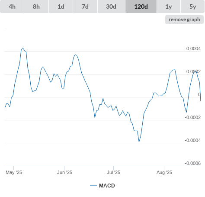
Task: Select the 8h range tab
Action: (x=36, y=6)
